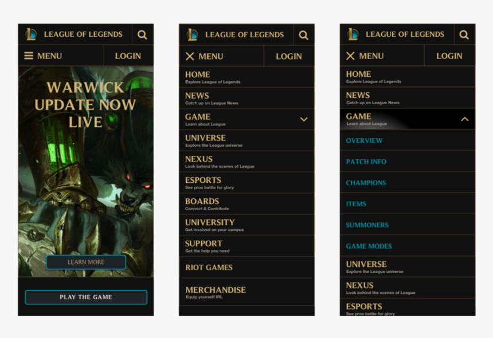Image resolution: width=493 pixels, height=338 pixels.
Task: Open NEXUS in the menu with GAME collapsed
Action: click(246, 162)
